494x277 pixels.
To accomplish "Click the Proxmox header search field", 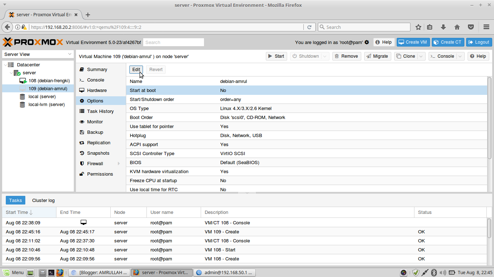I will point(174,42).
